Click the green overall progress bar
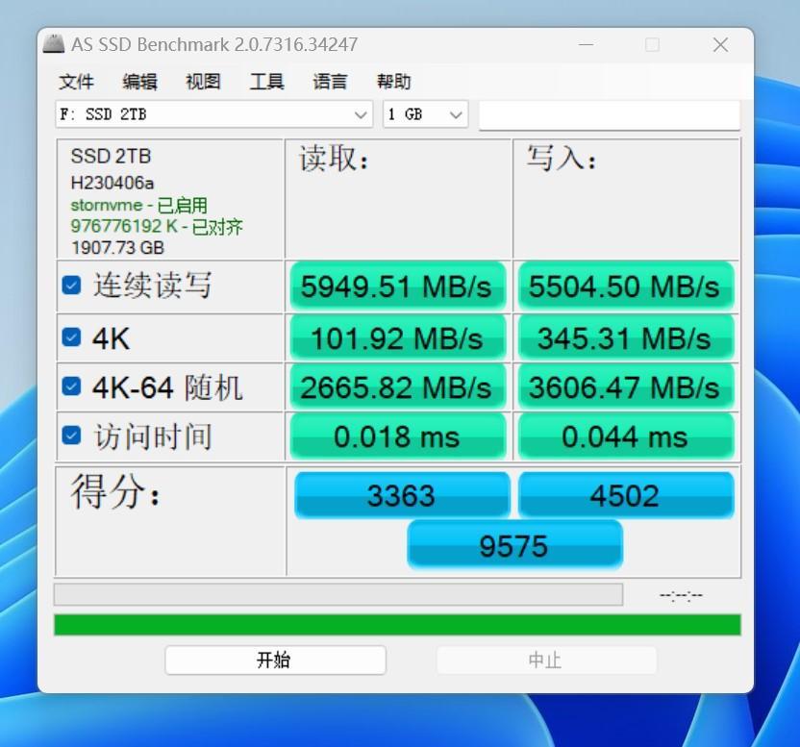Screen dimensions: 800x747 point(397,625)
